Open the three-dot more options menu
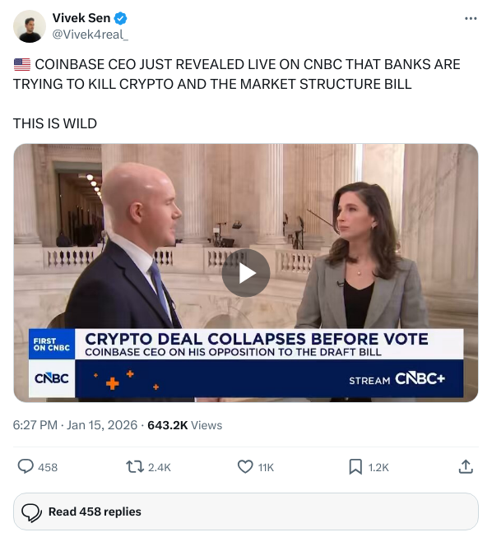492x537 pixels. click(471, 18)
